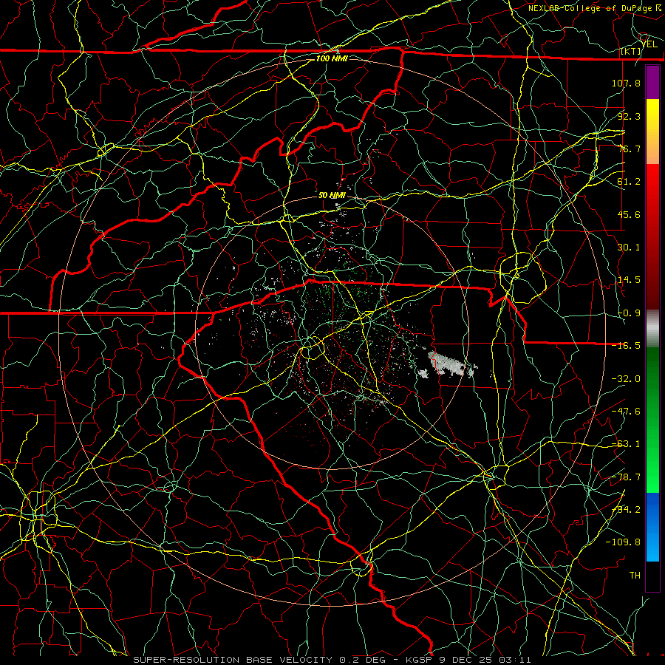The width and height of the screenshot is (665, 665).
Task: Click the 76.7 velocity scale value
Action: pos(629,149)
